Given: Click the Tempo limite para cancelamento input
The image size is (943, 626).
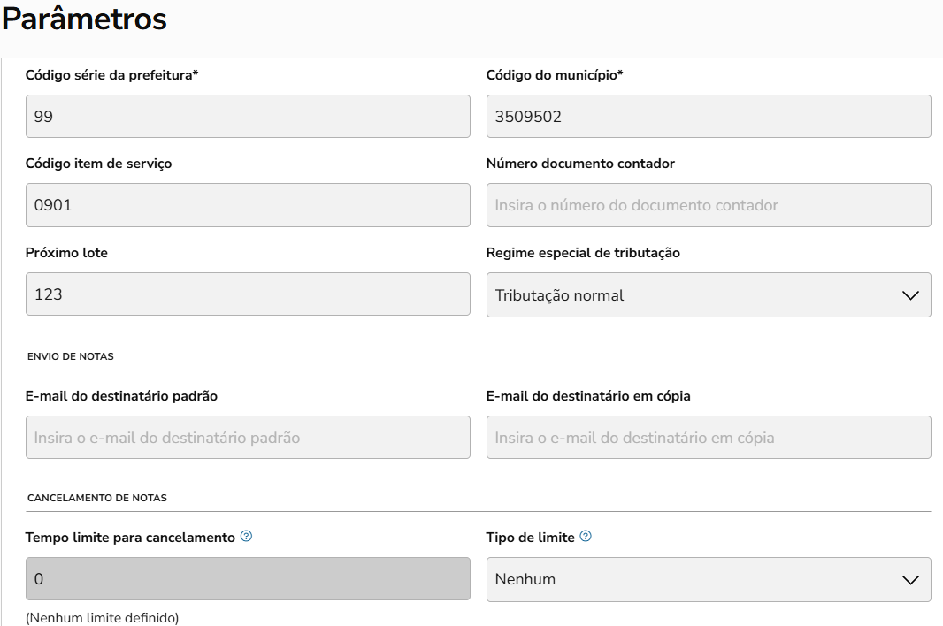Looking at the screenshot, I should tap(248, 579).
